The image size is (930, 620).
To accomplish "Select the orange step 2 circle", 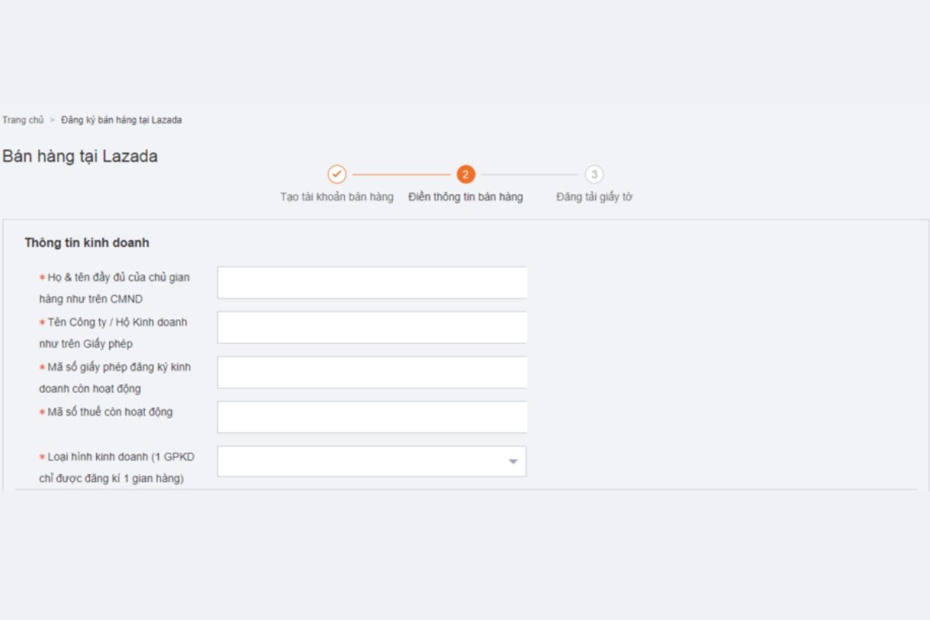I will (466, 174).
